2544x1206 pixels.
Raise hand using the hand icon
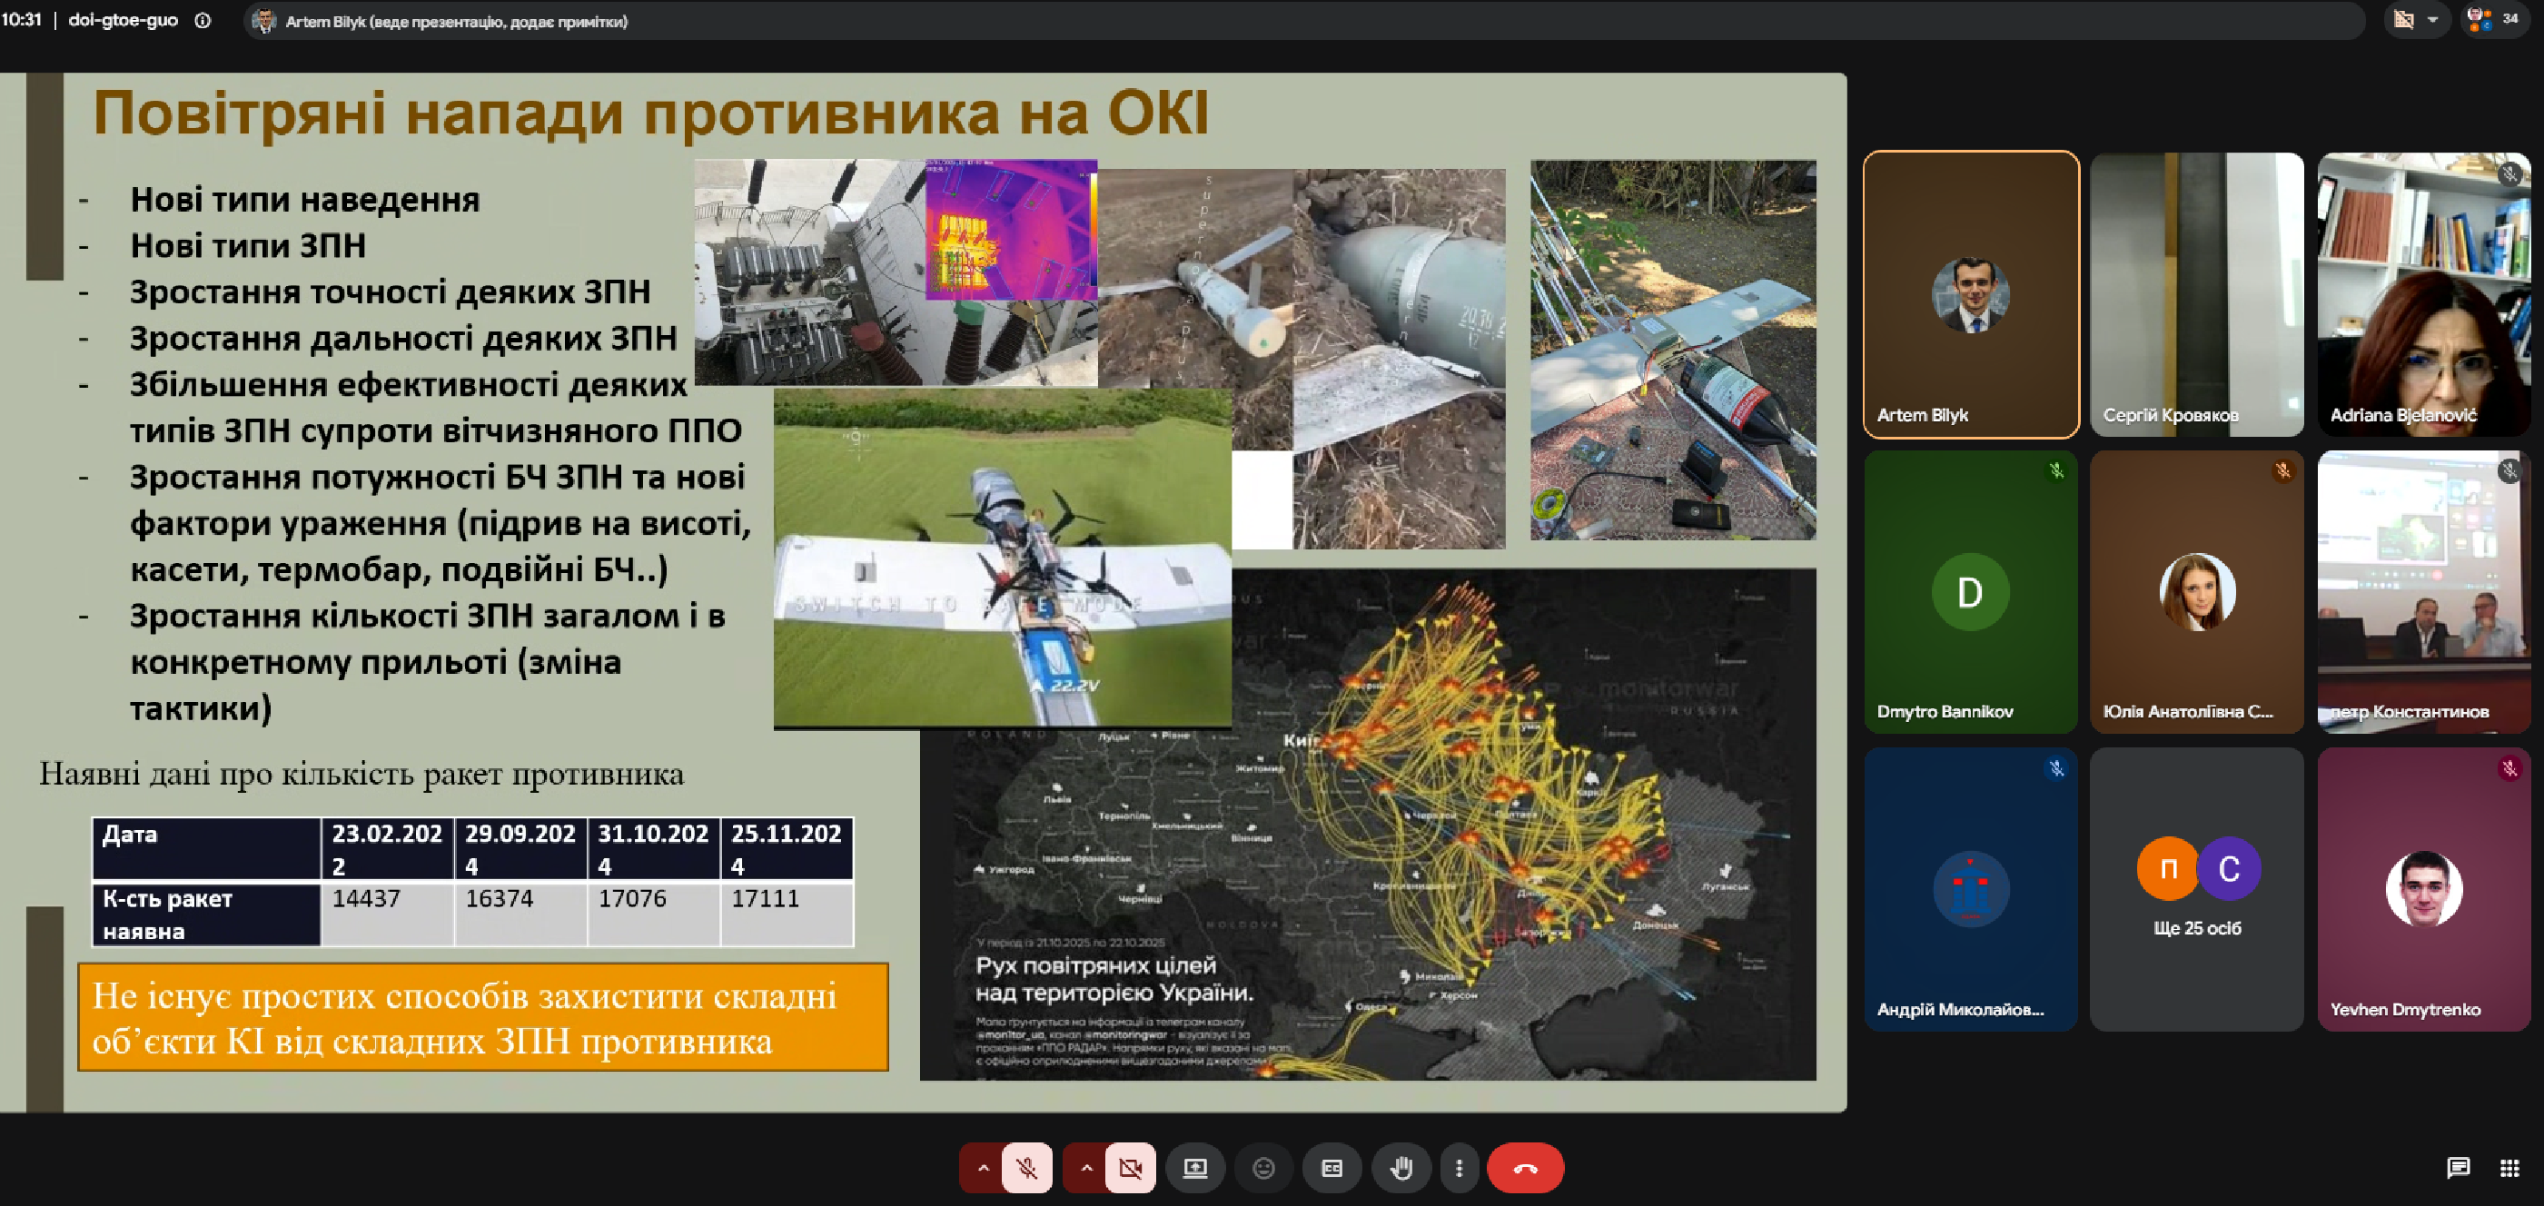[x=1401, y=1169]
